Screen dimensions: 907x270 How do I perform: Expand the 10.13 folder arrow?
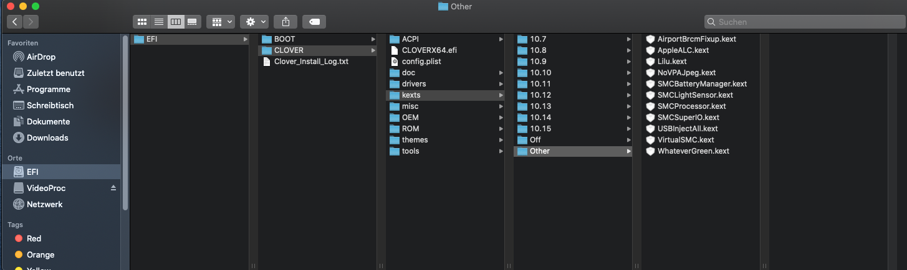point(628,106)
